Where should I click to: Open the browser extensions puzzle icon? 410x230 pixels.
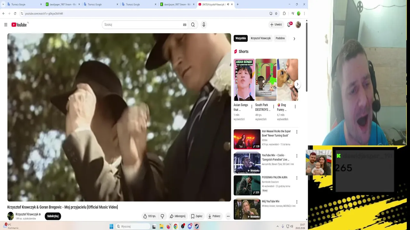point(284,13)
